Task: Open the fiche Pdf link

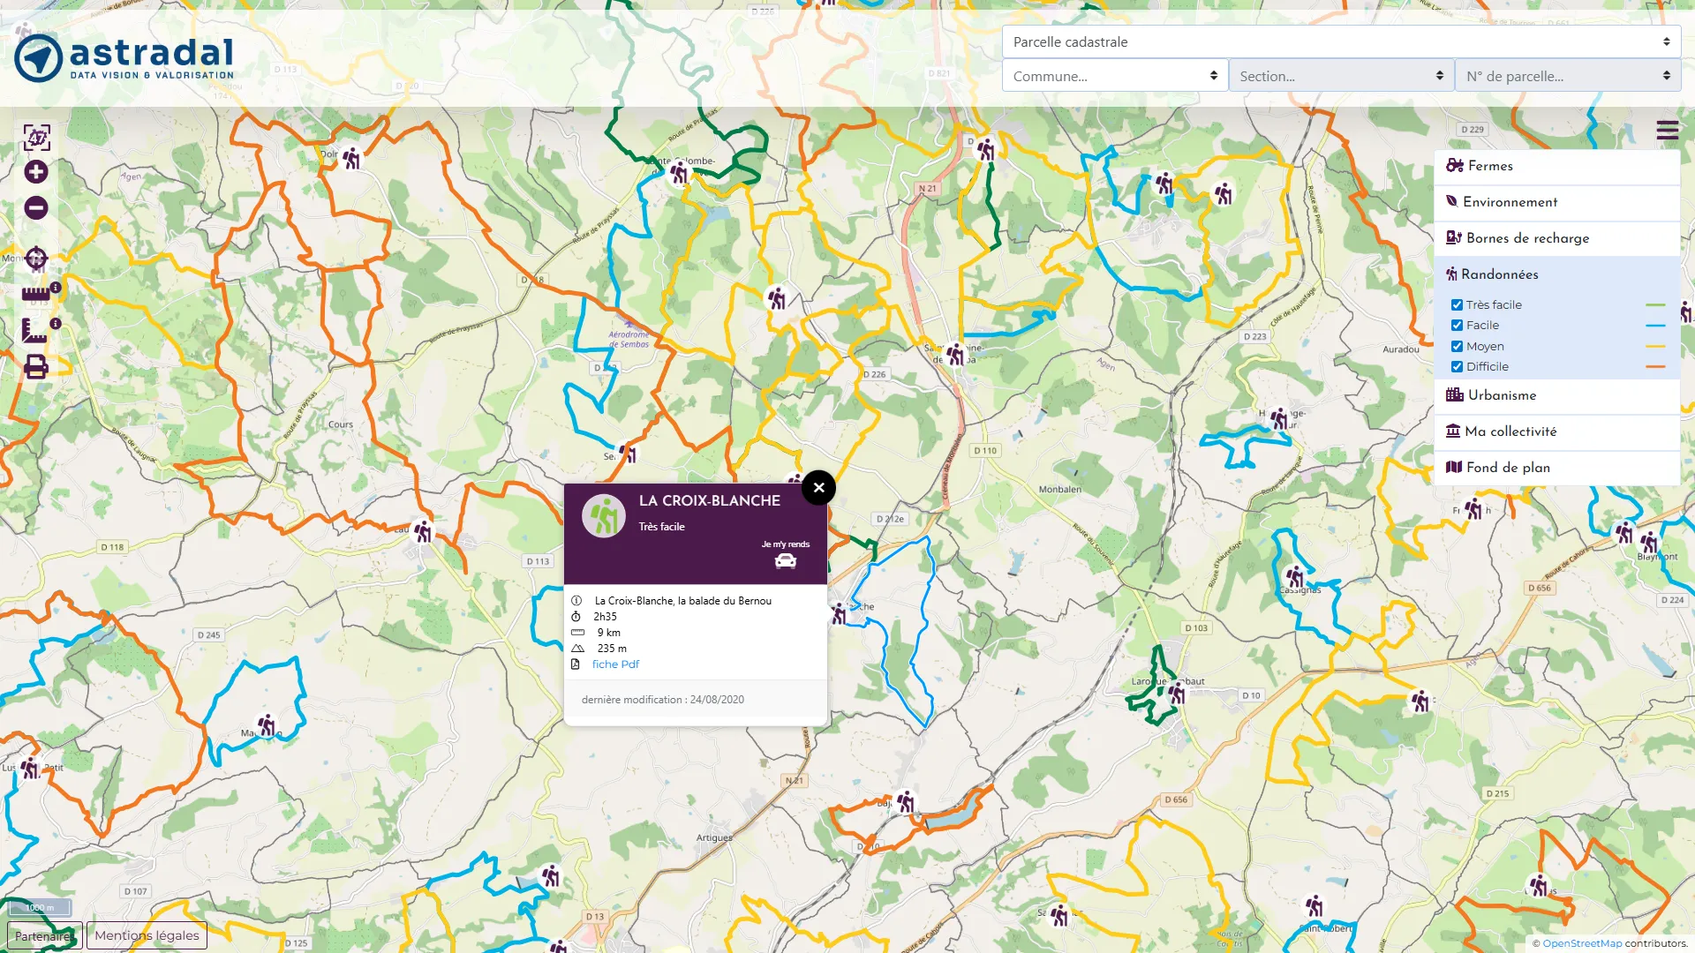Action: [615, 664]
